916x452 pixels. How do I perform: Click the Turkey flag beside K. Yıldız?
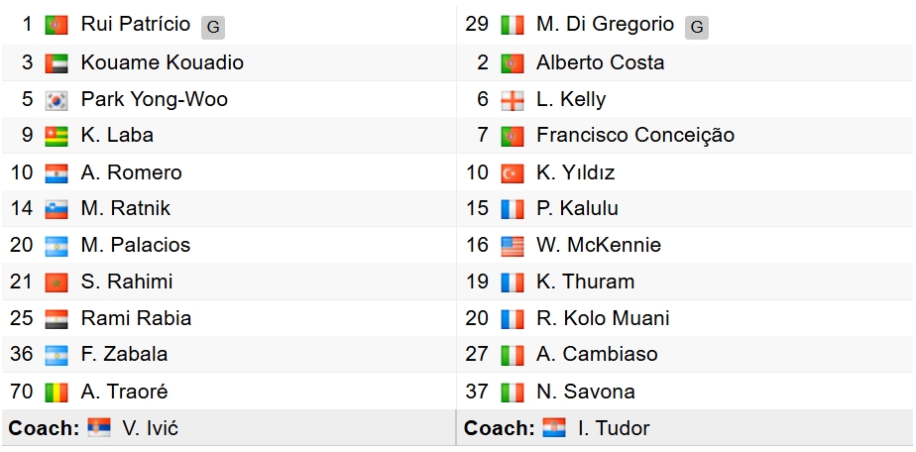513,173
